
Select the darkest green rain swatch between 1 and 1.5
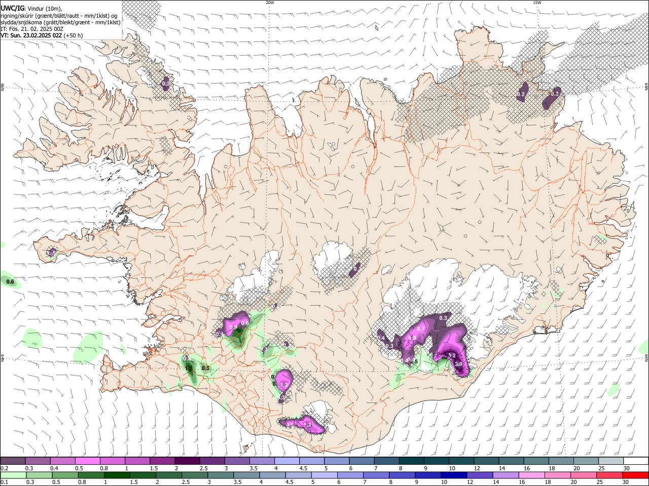[x=117, y=475]
